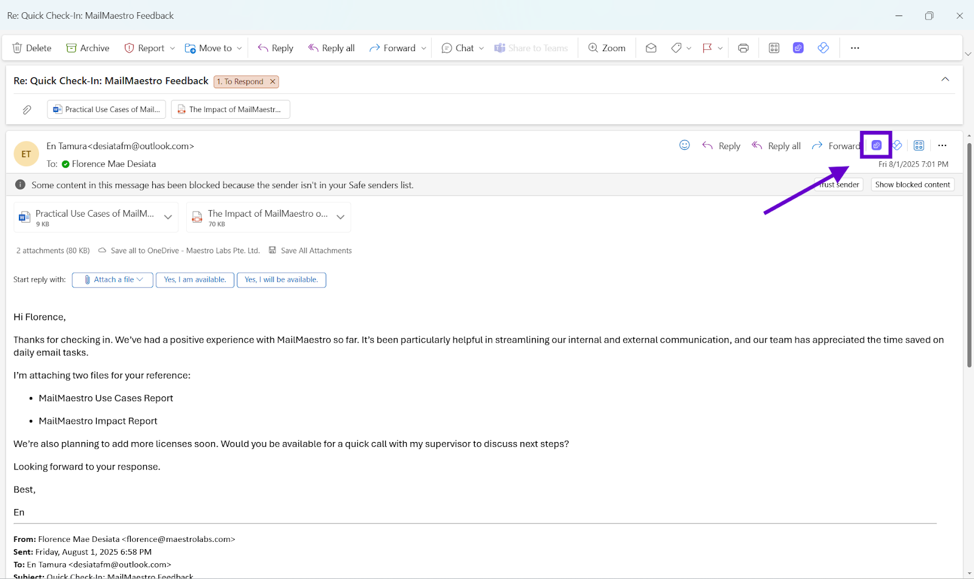Expand the Move to dropdown arrow

(x=239, y=48)
